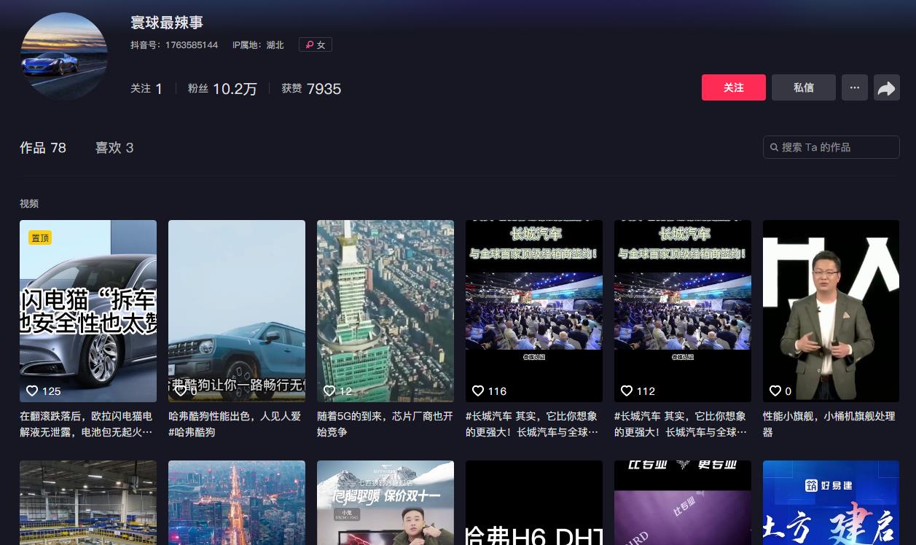Open the 比专业 更专业 purple video

[683, 503]
